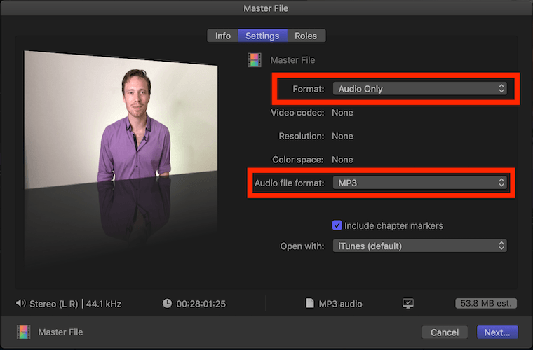Click the Color space None value
Viewport: 533px width, 350px height.
point(342,160)
